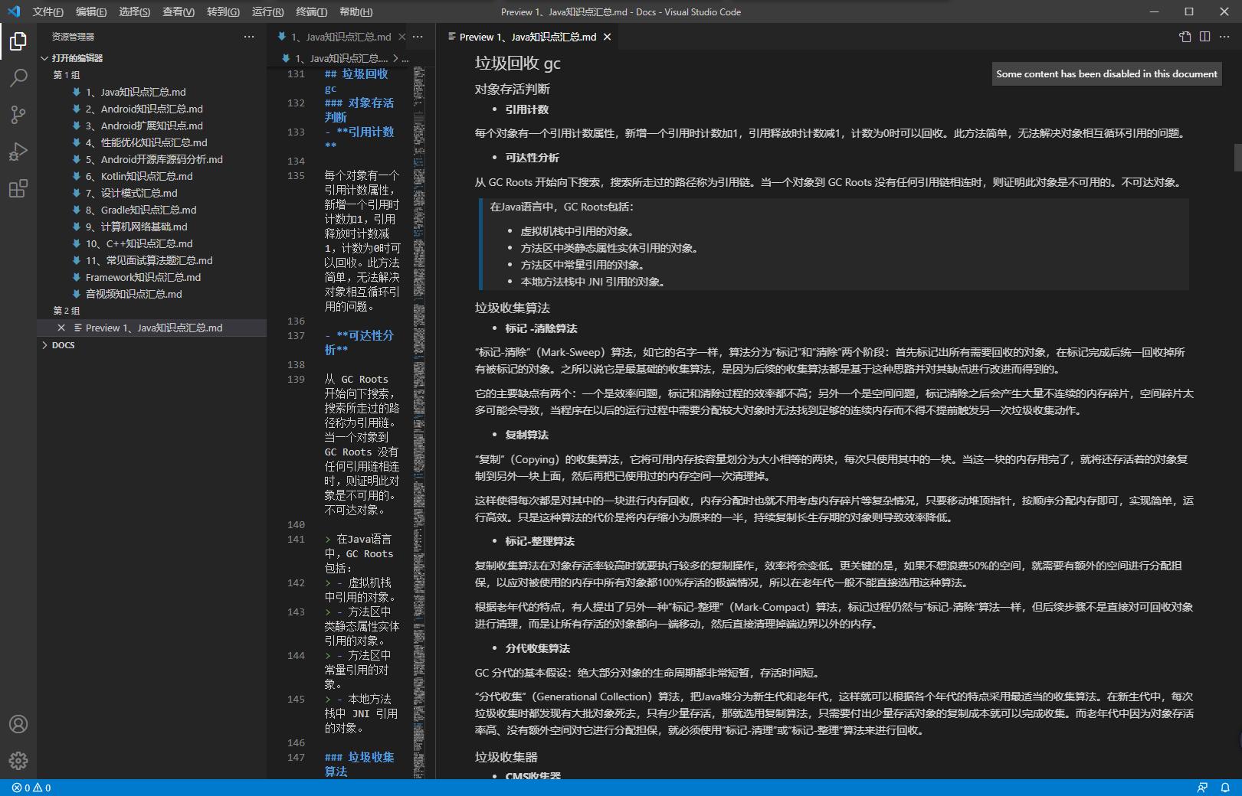Switch to the Preview 1、Java知识点汇总.md tab
The image size is (1242, 796).
pyautogui.click(x=526, y=36)
